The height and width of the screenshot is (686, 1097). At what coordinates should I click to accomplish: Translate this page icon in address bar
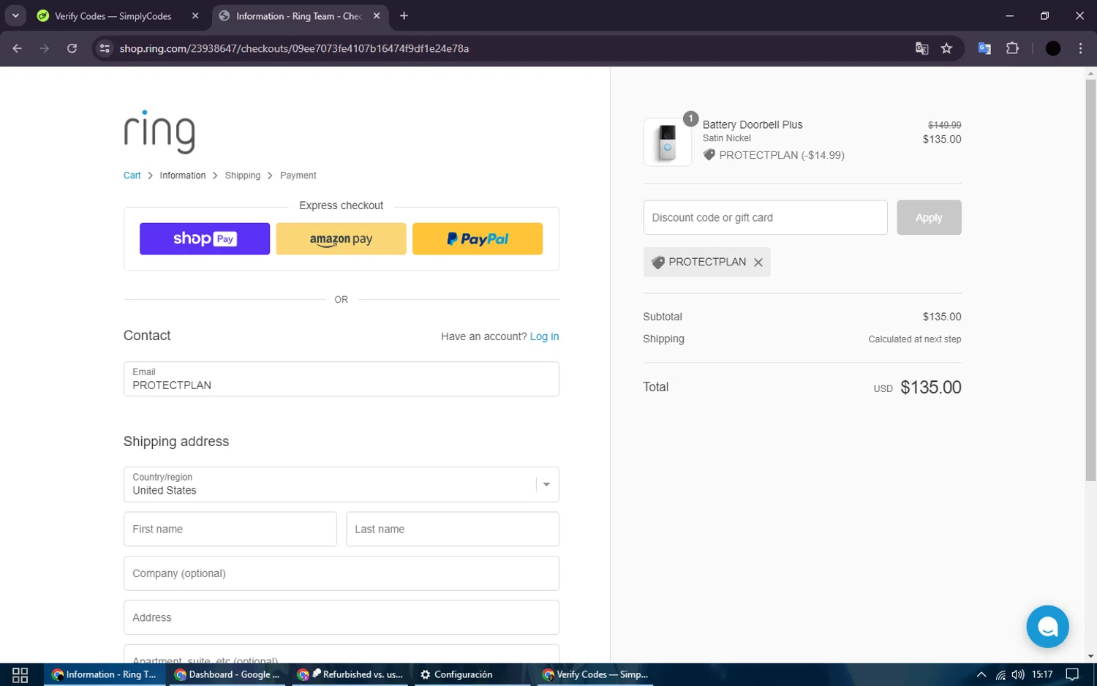(921, 48)
